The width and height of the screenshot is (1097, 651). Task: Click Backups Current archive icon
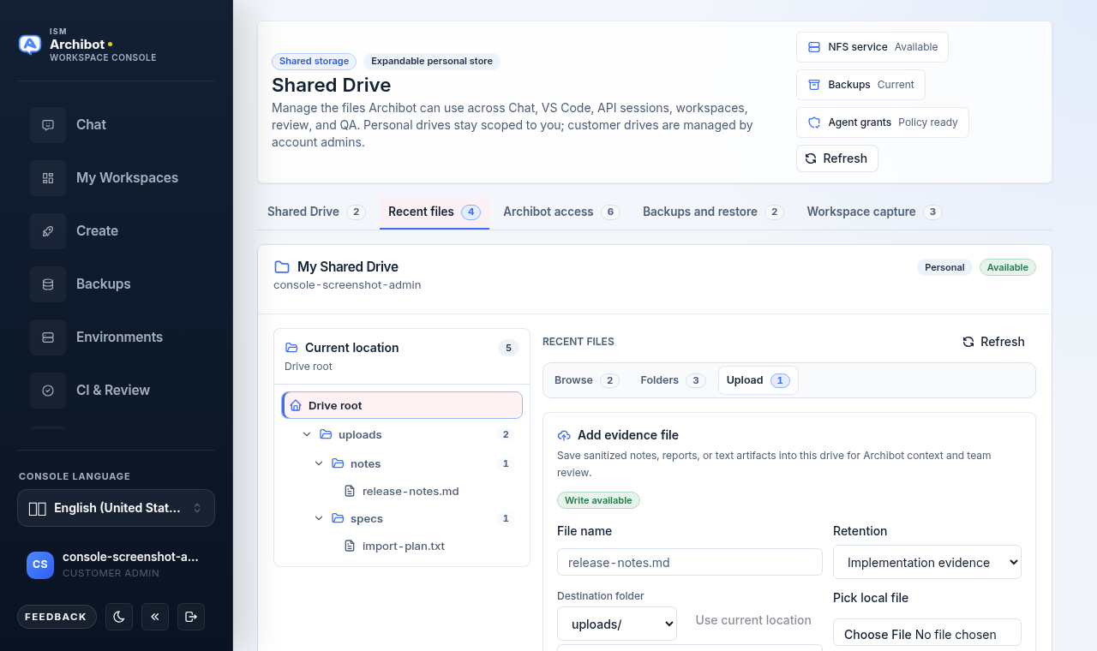tap(814, 85)
